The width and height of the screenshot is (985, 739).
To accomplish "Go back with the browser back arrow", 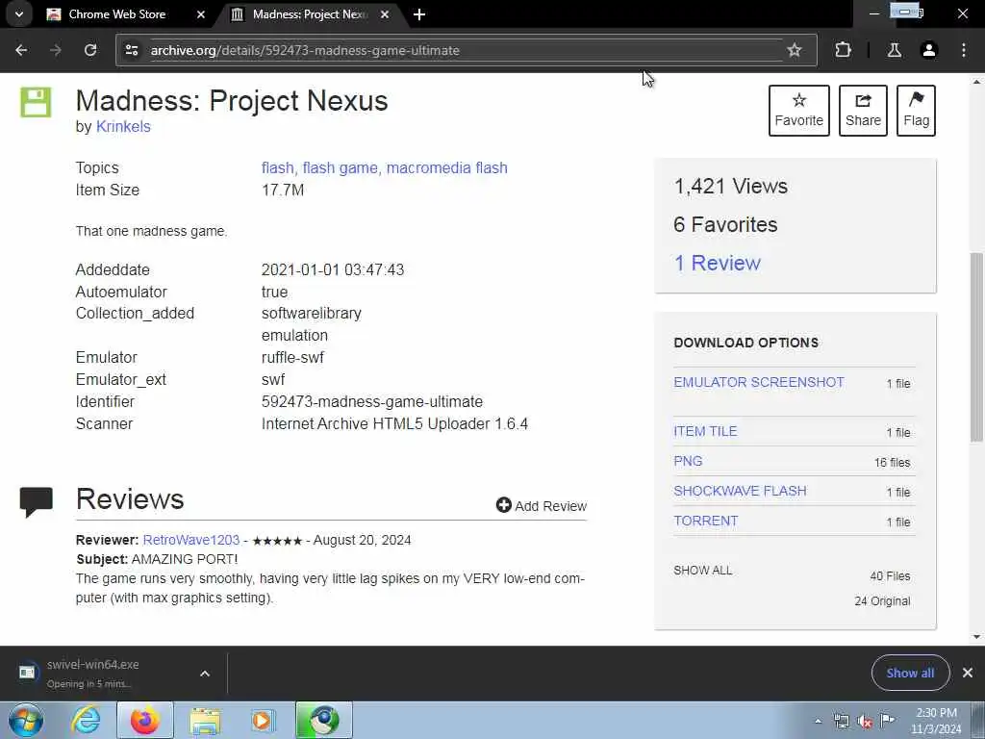I will 21,50.
